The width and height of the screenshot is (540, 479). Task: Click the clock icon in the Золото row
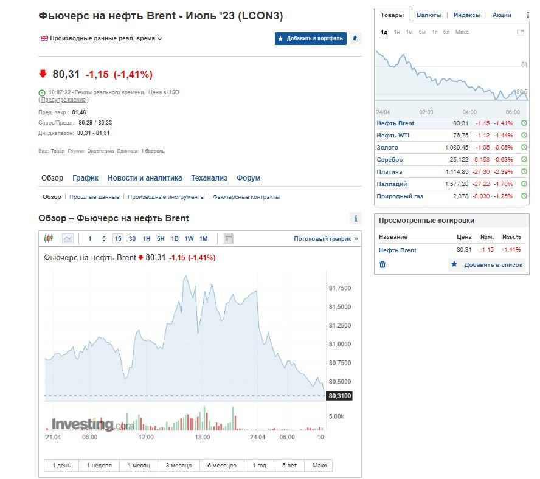(524, 147)
